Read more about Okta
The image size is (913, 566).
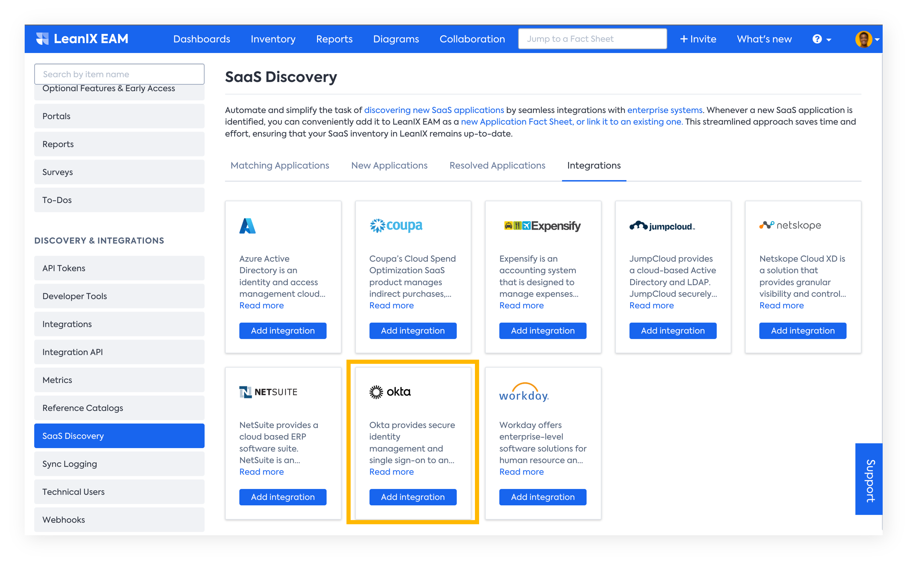391,472
